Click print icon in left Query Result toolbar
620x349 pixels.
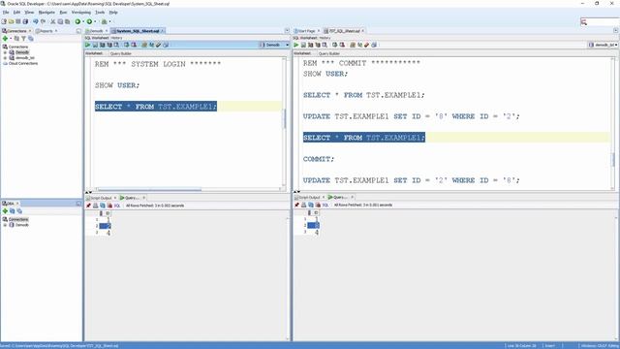96,206
